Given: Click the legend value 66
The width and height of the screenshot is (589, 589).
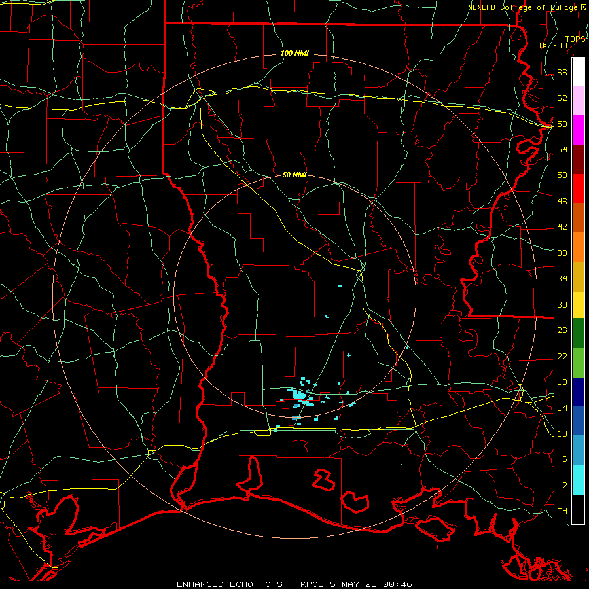Looking at the screenshot, I should tap(562, 73).
